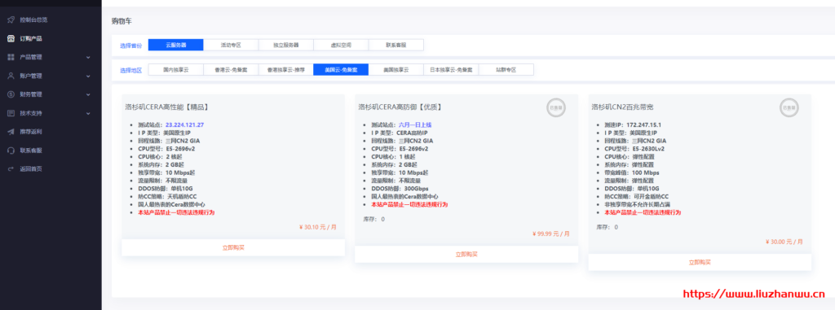Choose the 美国独享云 region tab
Image resolution: width=835 pixels, height=310 pixels.
pyautogui.click(x=396, y=70)
